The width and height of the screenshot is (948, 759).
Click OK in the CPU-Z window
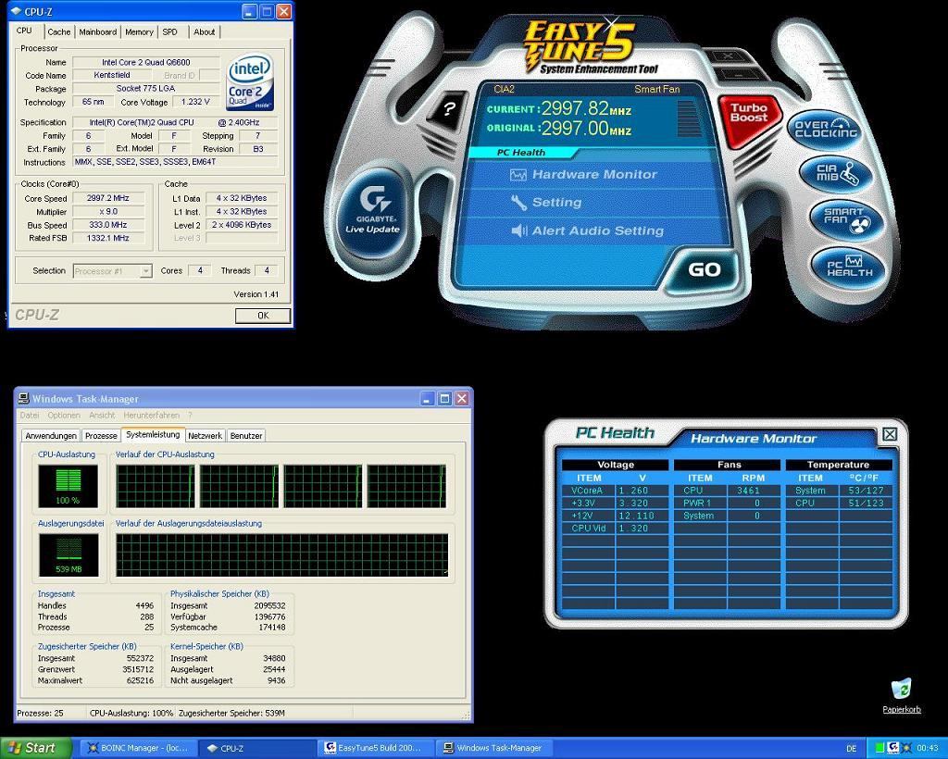click(262, 316)
